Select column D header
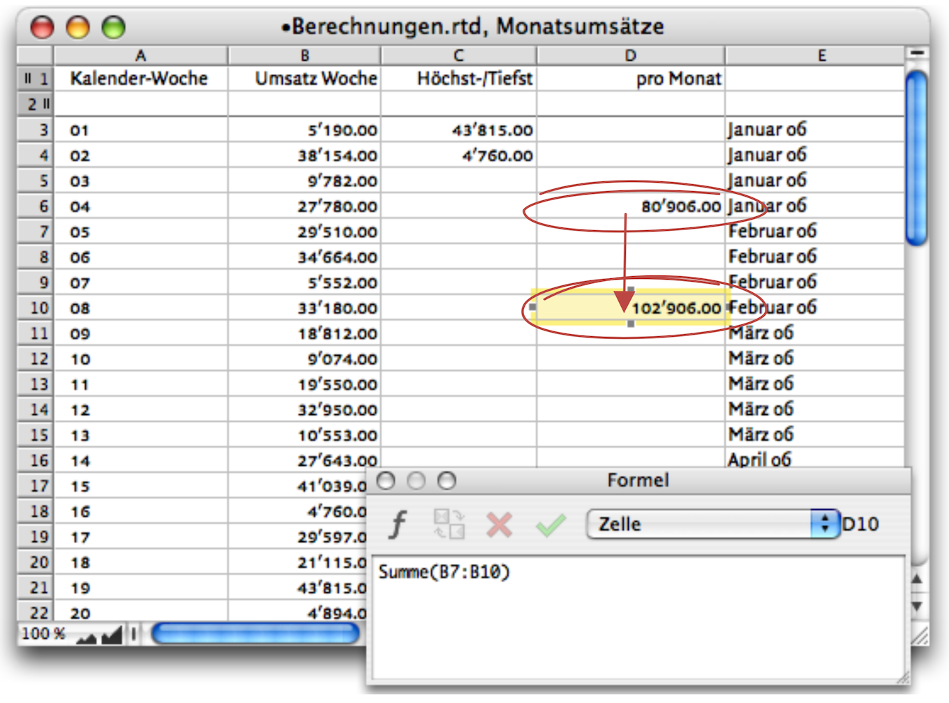This screenshot has height=703, width=949. [x=630, y=56]
